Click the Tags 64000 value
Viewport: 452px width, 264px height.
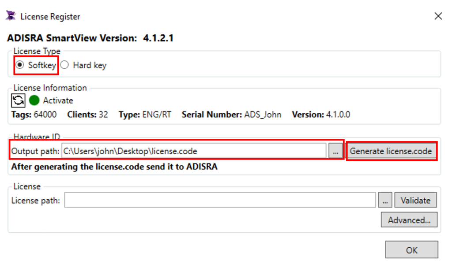tap(45, 115)
